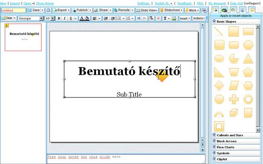Toggle bold text formatting
Viewport: 263px width, 164px height.
point(59,18)
